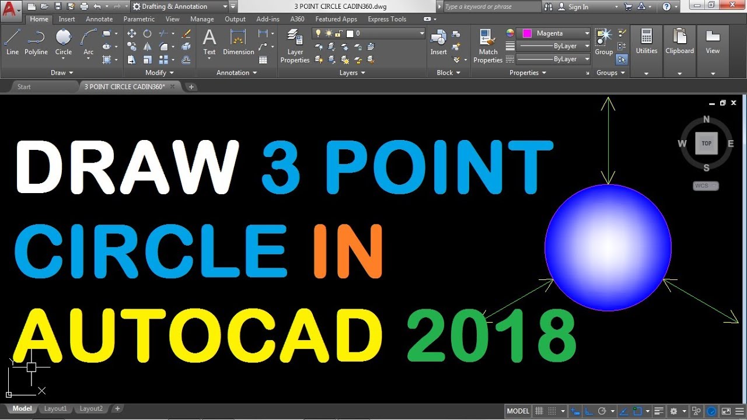The height and width of the screenshot is (420, 747).
Task: Click the Group icon
Action: pyautogui.click(x=603, y=42)
